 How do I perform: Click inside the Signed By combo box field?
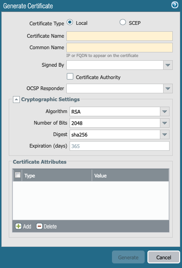click(115, 65)
